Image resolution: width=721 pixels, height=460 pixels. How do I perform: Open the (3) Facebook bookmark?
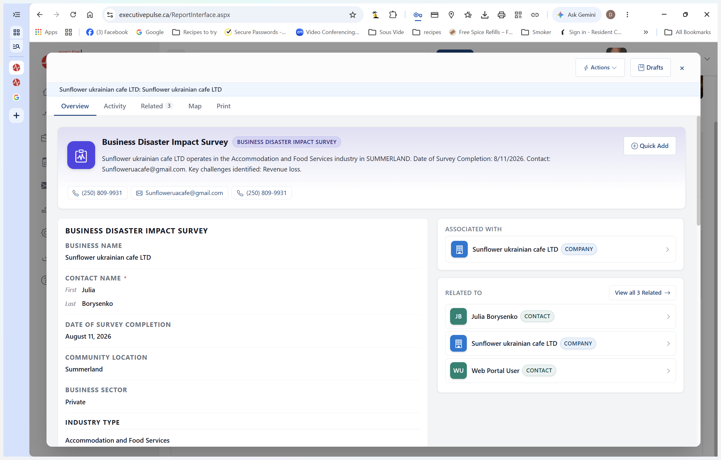point(107,32)
